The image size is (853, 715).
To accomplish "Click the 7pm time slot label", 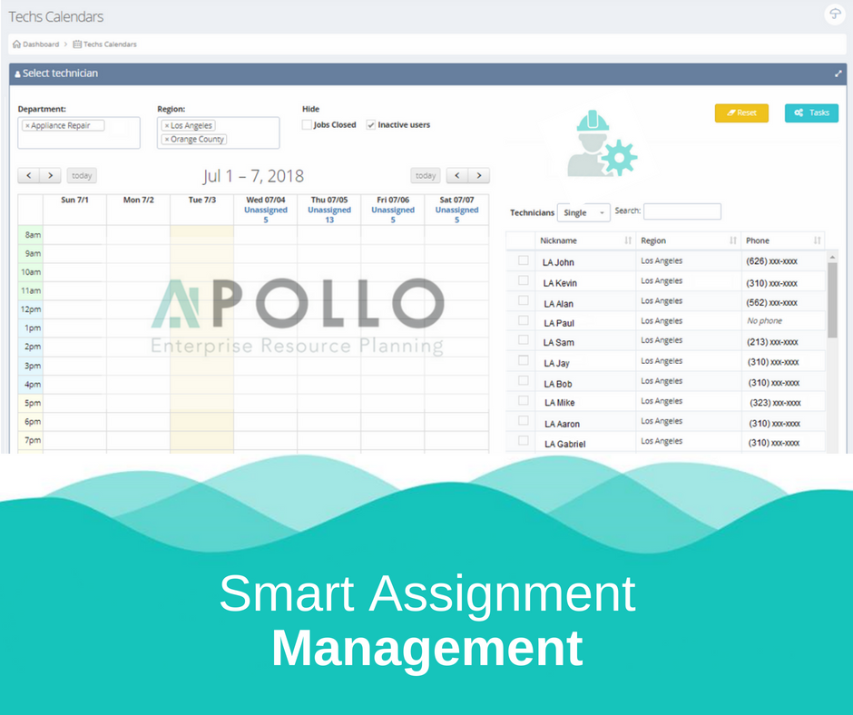I will tap(33, 440).
